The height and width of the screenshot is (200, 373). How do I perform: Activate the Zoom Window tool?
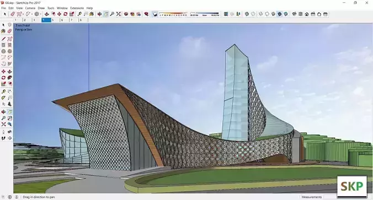click(x=9, y=118)
